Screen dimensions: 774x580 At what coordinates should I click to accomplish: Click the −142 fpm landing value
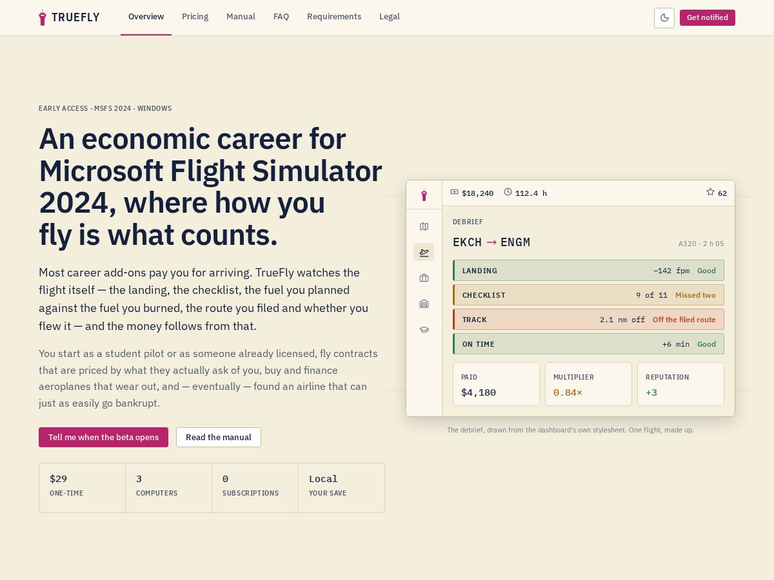click(671, 271)
